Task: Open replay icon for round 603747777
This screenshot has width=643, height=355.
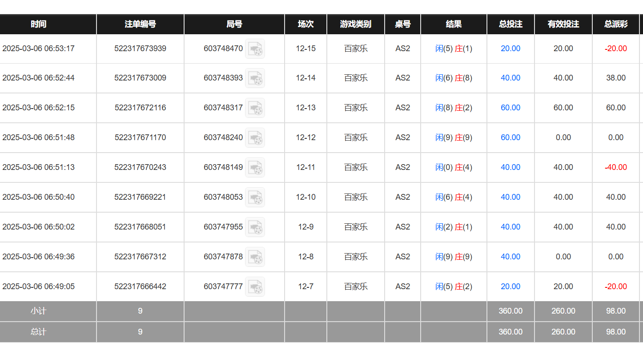Action: point(255,287)
